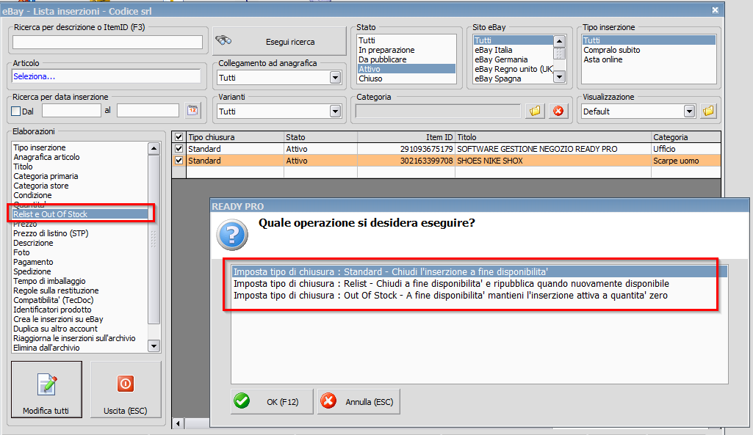Click horizontal scrollbar left arrow under table

[179, 423]
